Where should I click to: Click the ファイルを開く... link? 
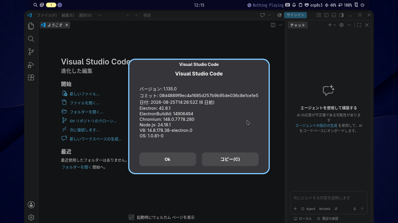(84, 103)
